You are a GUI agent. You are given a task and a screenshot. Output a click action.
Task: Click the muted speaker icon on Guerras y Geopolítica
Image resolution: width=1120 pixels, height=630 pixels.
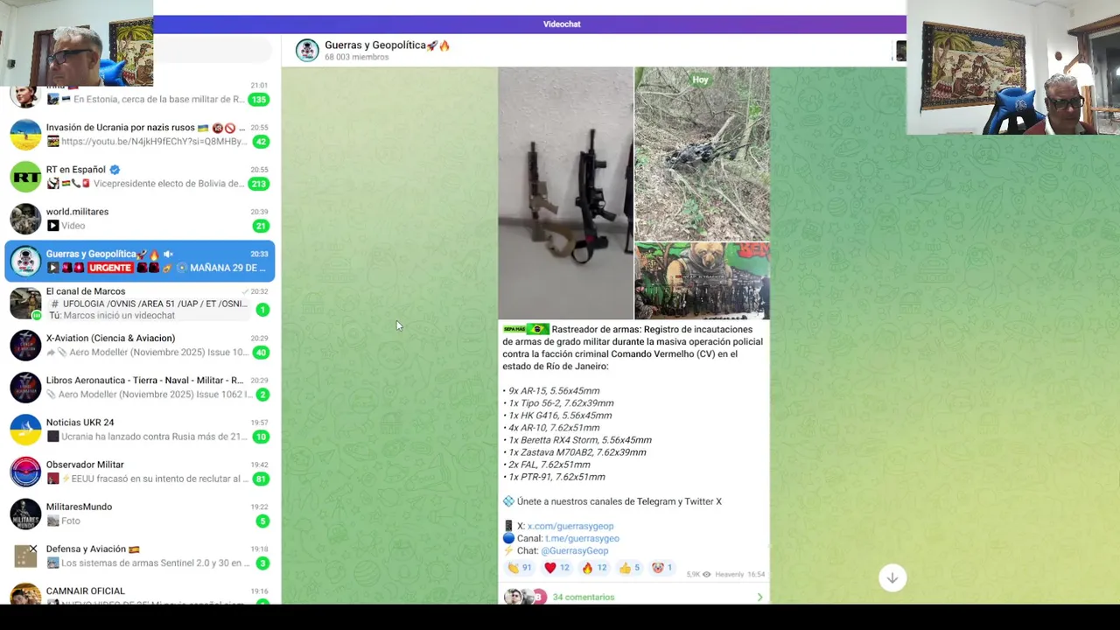pyautogui.click(x=168, y=254)
